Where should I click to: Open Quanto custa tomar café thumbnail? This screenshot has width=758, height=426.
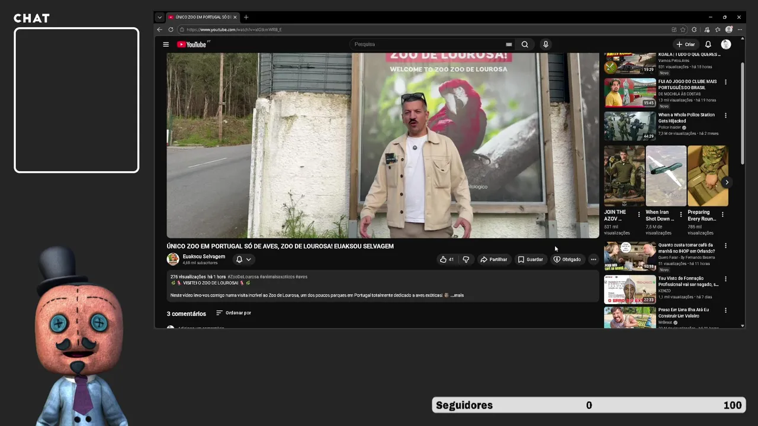click(630, 256)
